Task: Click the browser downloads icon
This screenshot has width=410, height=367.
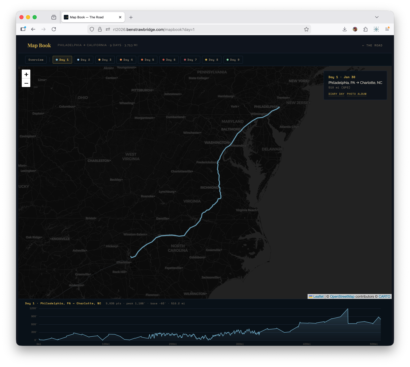Action: point(344,29)
